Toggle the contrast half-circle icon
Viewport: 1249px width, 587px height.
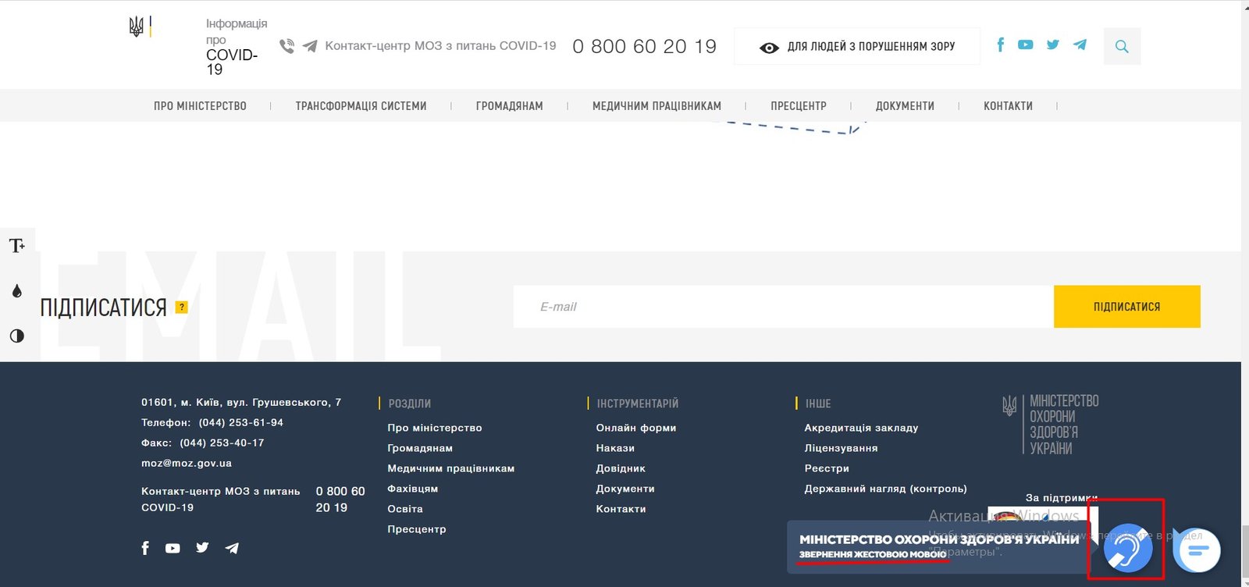click(x=17, y=336)
